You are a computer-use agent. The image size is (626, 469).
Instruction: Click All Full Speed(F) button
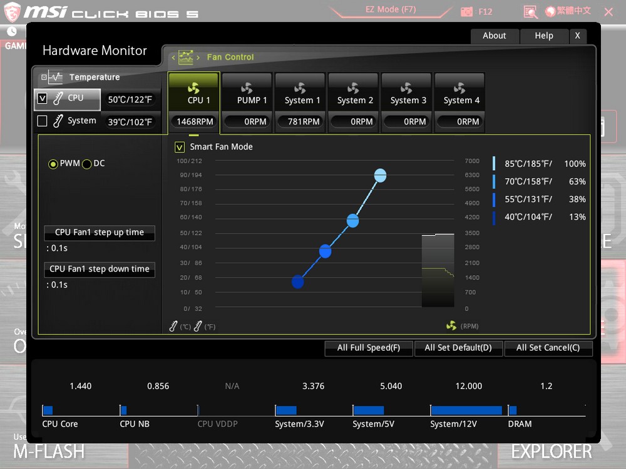(369, 348)
